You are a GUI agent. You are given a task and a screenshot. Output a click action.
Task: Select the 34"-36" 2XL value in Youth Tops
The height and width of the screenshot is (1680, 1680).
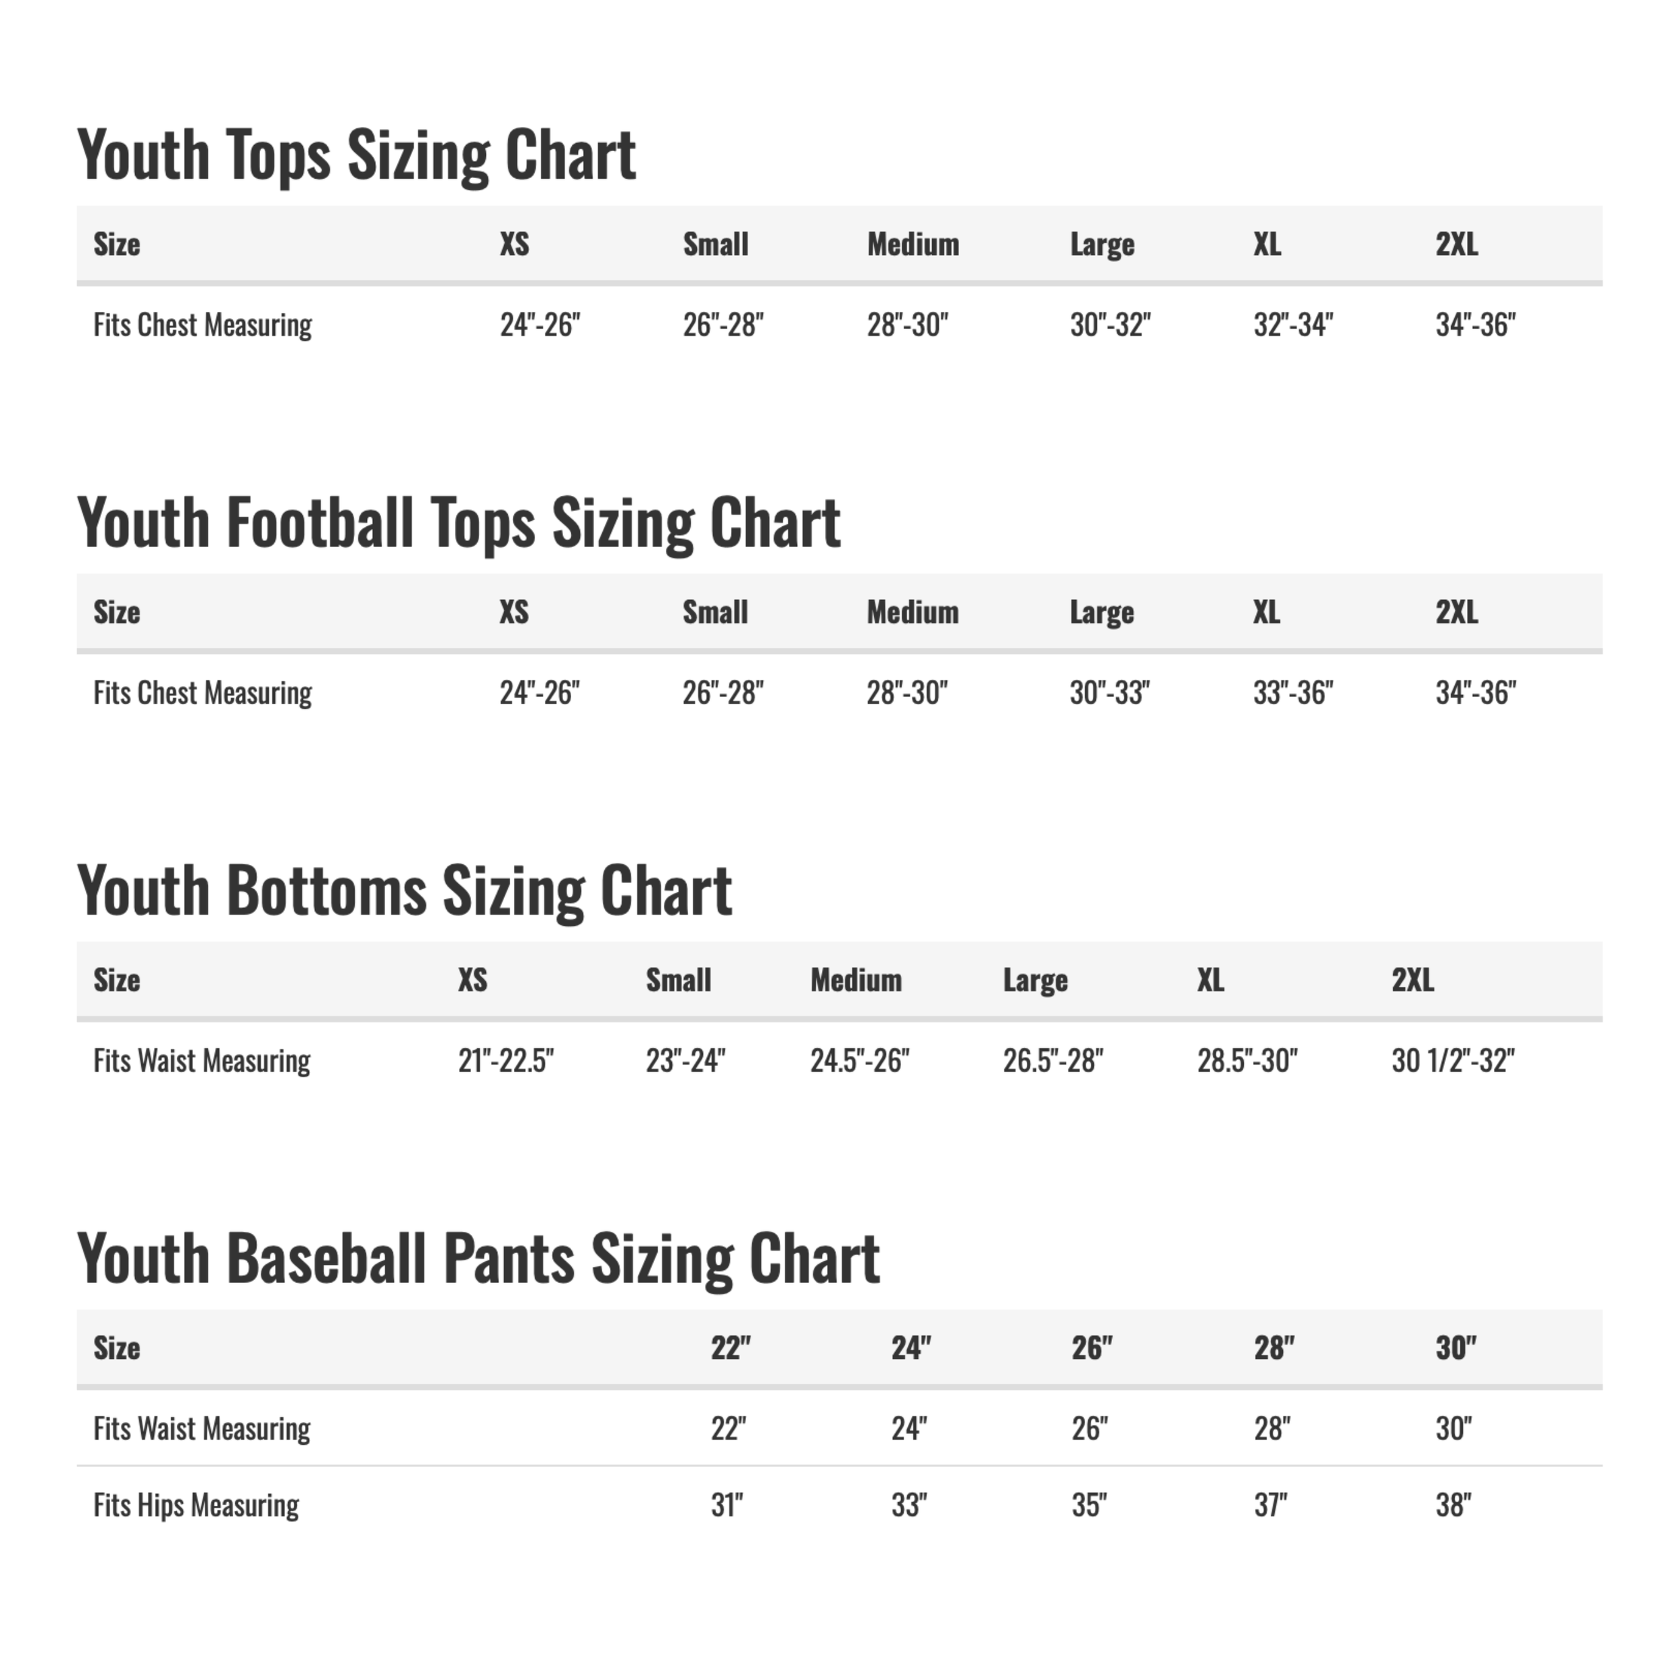tap(1475, 325)
